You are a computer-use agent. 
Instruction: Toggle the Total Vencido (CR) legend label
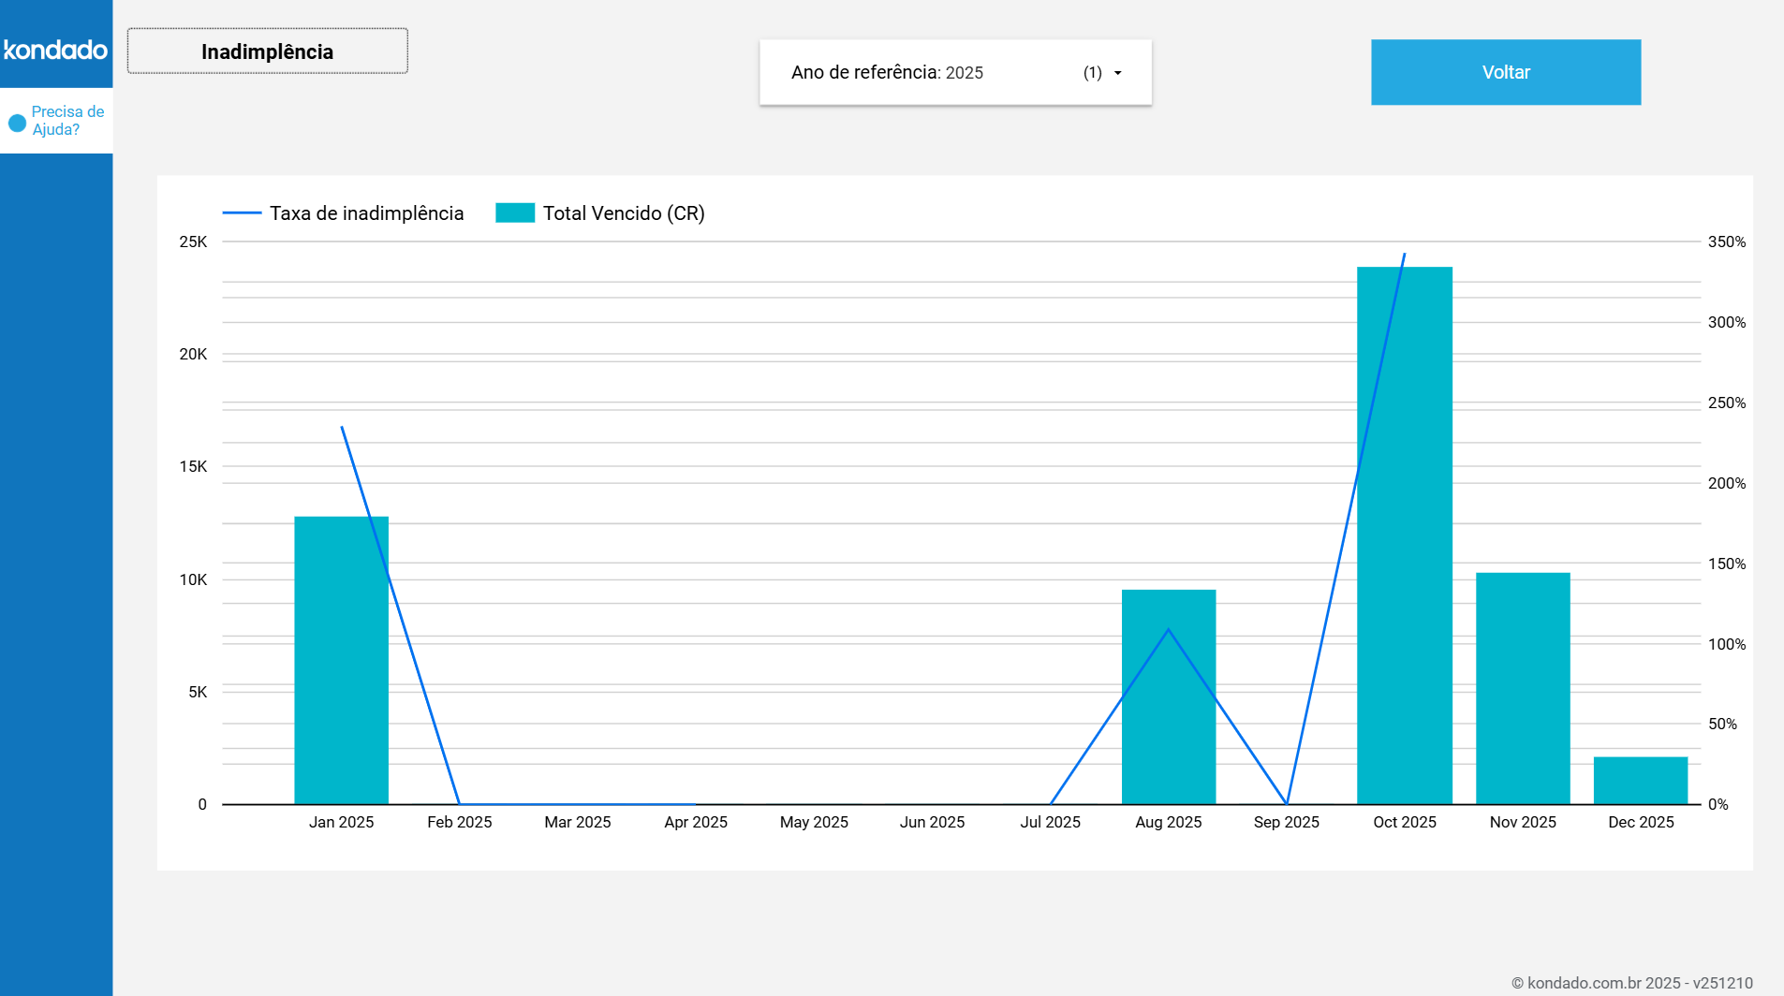pos(624,213)
